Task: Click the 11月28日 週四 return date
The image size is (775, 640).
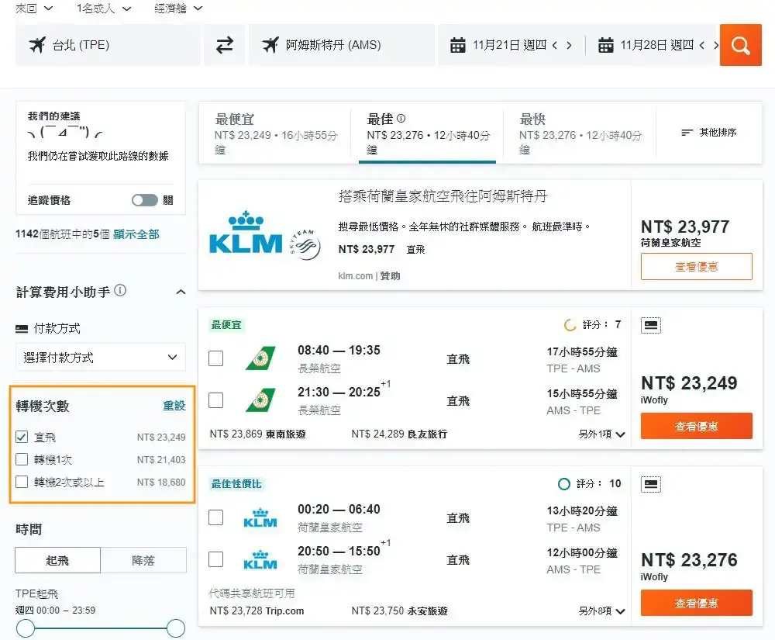Action: 657,45
